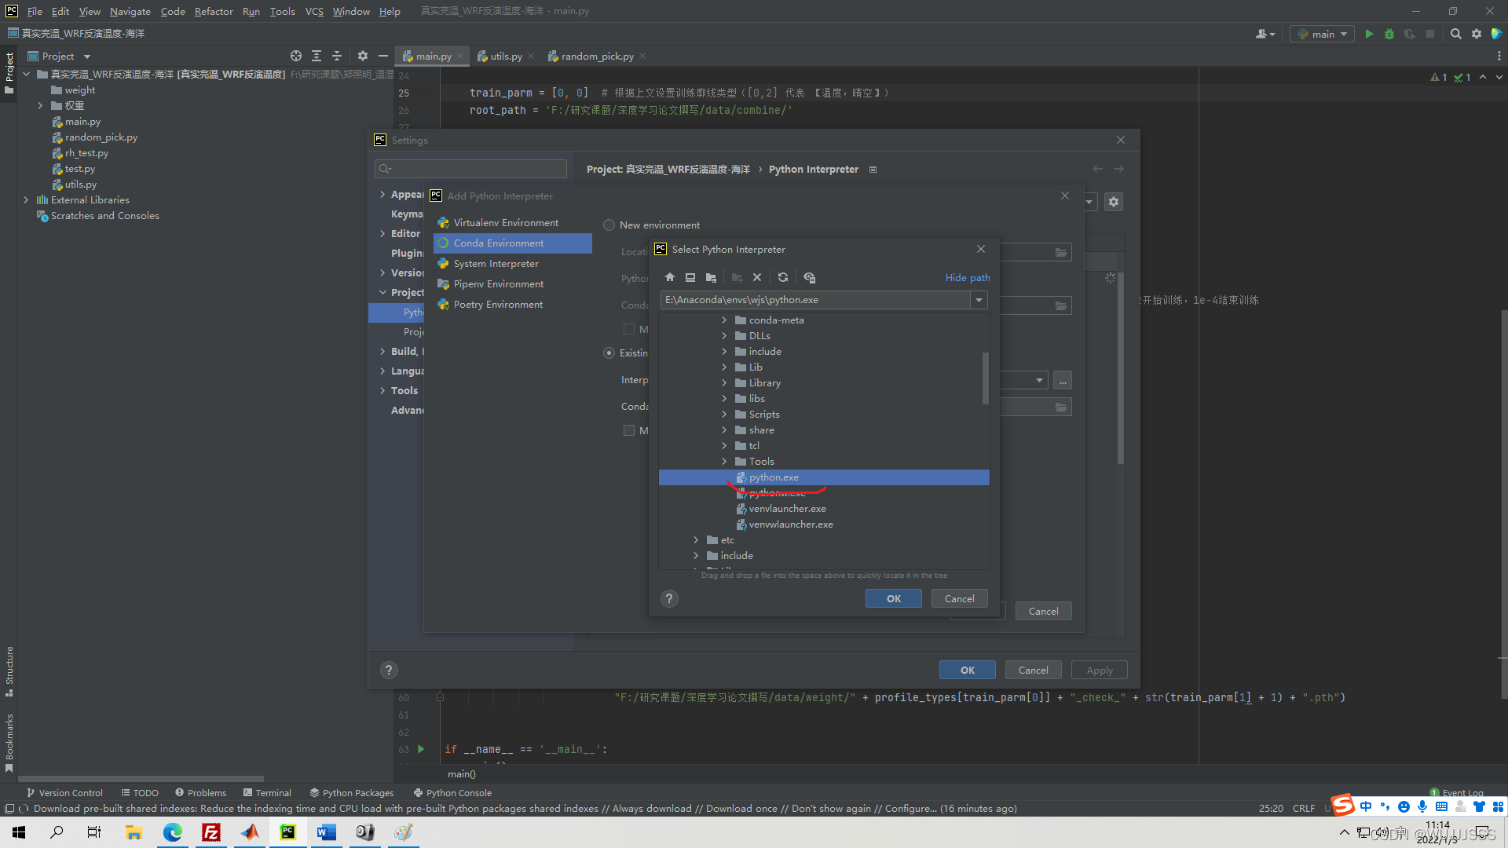The image size is (1508, 848).
Task: Open Windows Start menu
Action: tap(19, 832)
